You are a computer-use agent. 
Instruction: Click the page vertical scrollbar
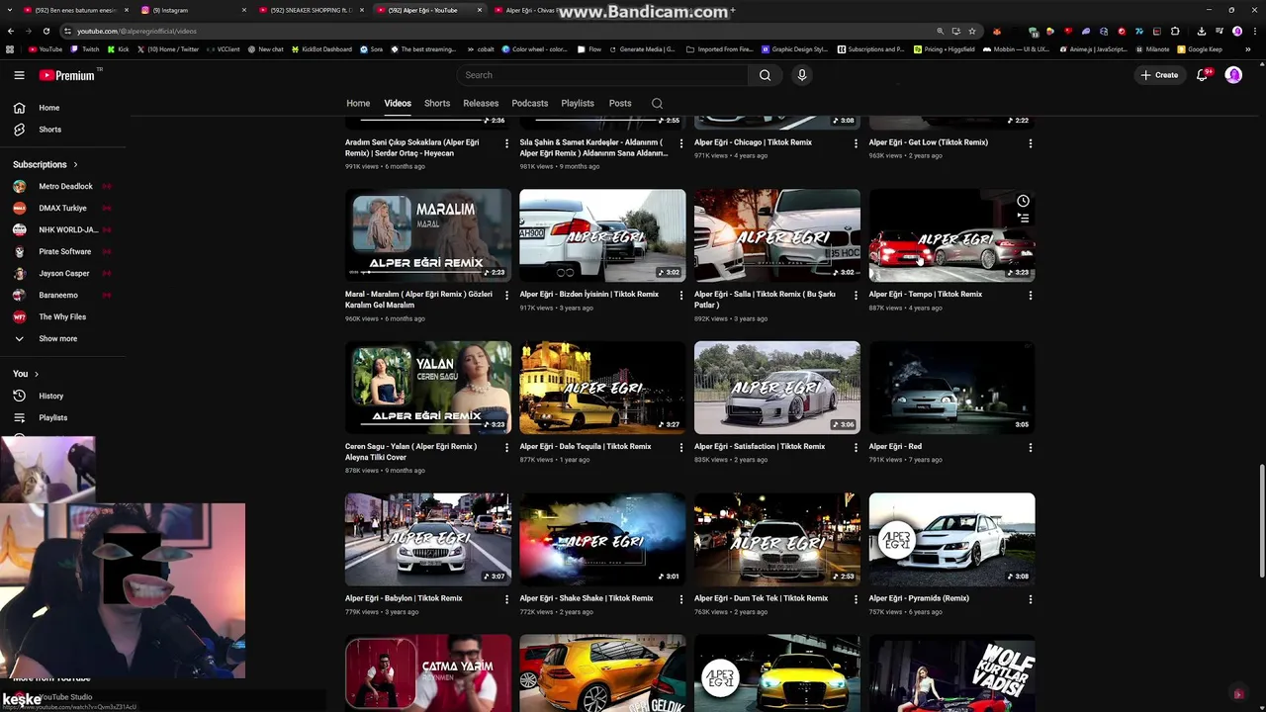coord(1261,519)
